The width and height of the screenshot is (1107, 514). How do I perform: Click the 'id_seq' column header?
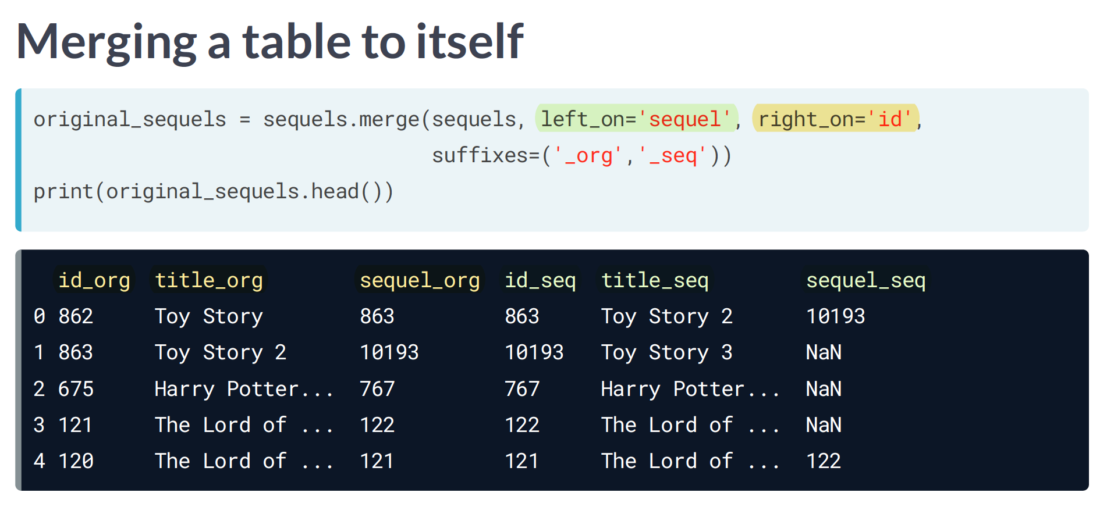pyautogui.click(x=540, y=280)
